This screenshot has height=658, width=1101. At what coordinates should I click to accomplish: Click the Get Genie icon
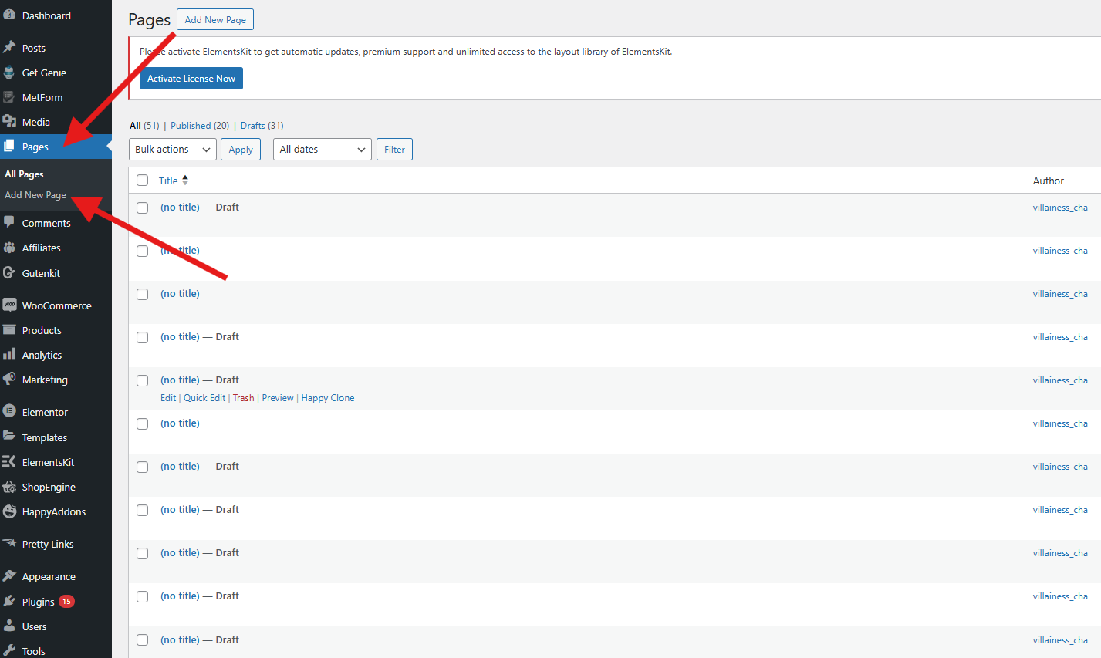(9, 73)
